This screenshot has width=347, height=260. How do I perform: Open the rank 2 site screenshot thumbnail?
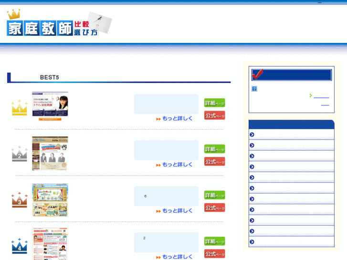pyautogui.click(x=50, y=153)
